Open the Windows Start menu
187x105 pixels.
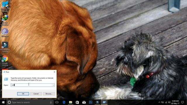[3, 102]
